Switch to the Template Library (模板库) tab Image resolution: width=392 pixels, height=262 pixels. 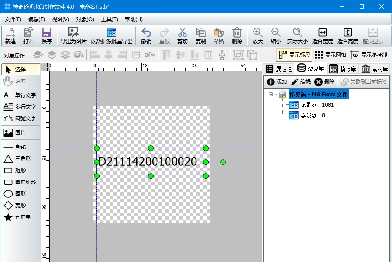343,69
